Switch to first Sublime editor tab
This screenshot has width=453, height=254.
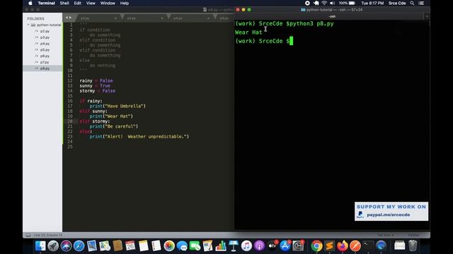tap(98, 18)
